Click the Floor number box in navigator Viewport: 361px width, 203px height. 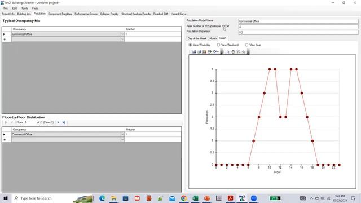(29, 122)
